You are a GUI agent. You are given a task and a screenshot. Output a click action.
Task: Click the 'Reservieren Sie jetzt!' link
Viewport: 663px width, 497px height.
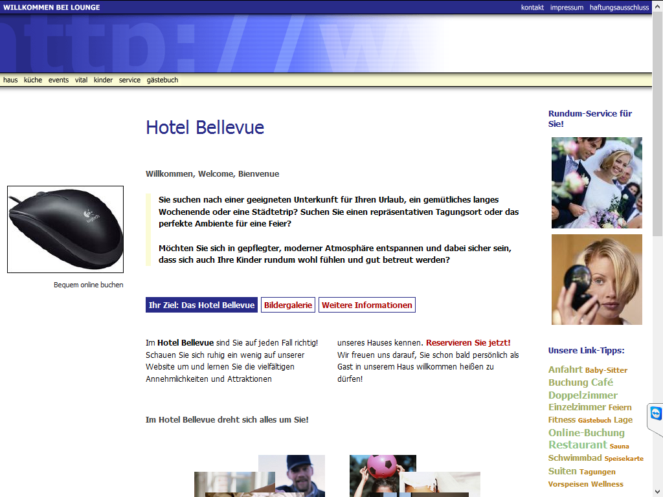click(x=468, y=343)
